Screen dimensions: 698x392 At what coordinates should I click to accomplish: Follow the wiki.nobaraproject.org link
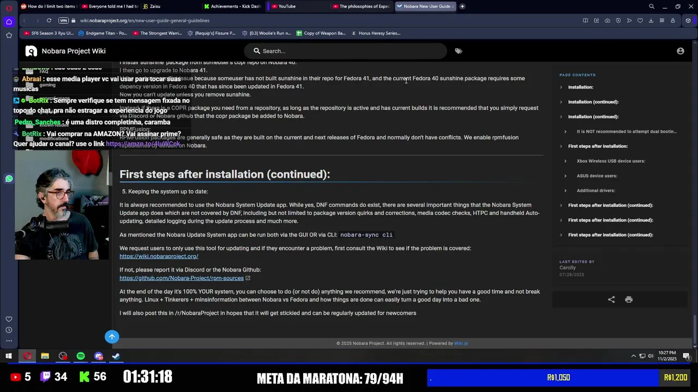pos(159,256)
